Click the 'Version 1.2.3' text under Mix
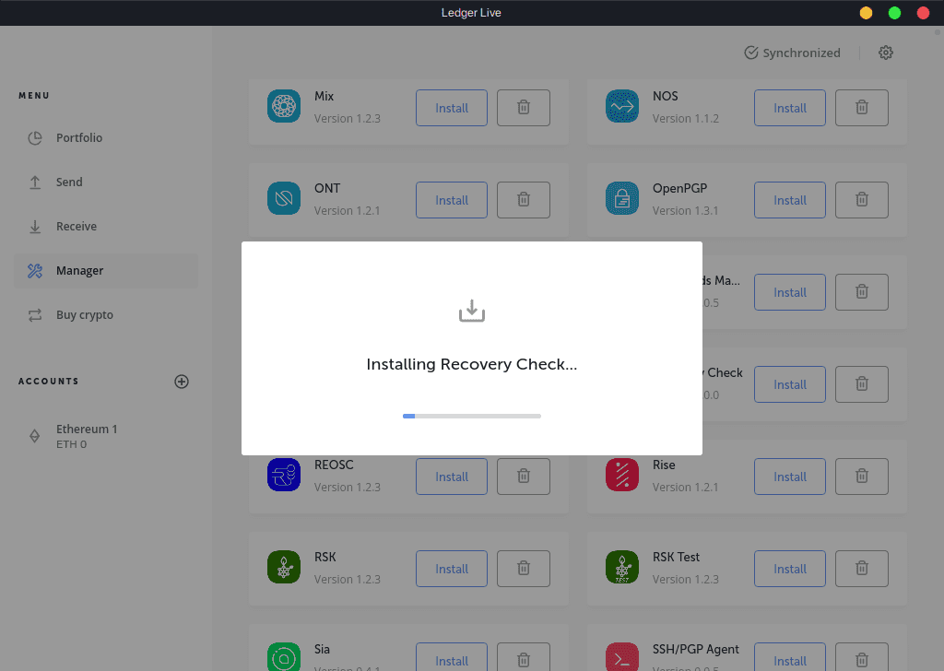This screenshot has width=944, height=671. click(348, 119)
